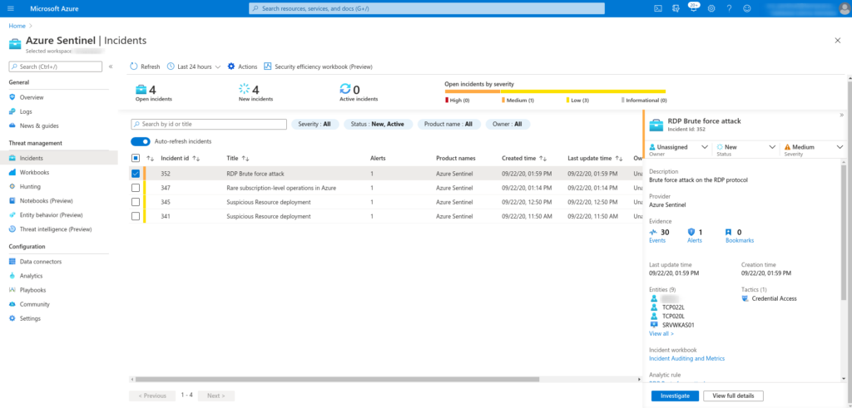The width and height of the screenshot is (852, 408).
Task: Open notifications bell with 20+ badge
Action: point(693,8)
